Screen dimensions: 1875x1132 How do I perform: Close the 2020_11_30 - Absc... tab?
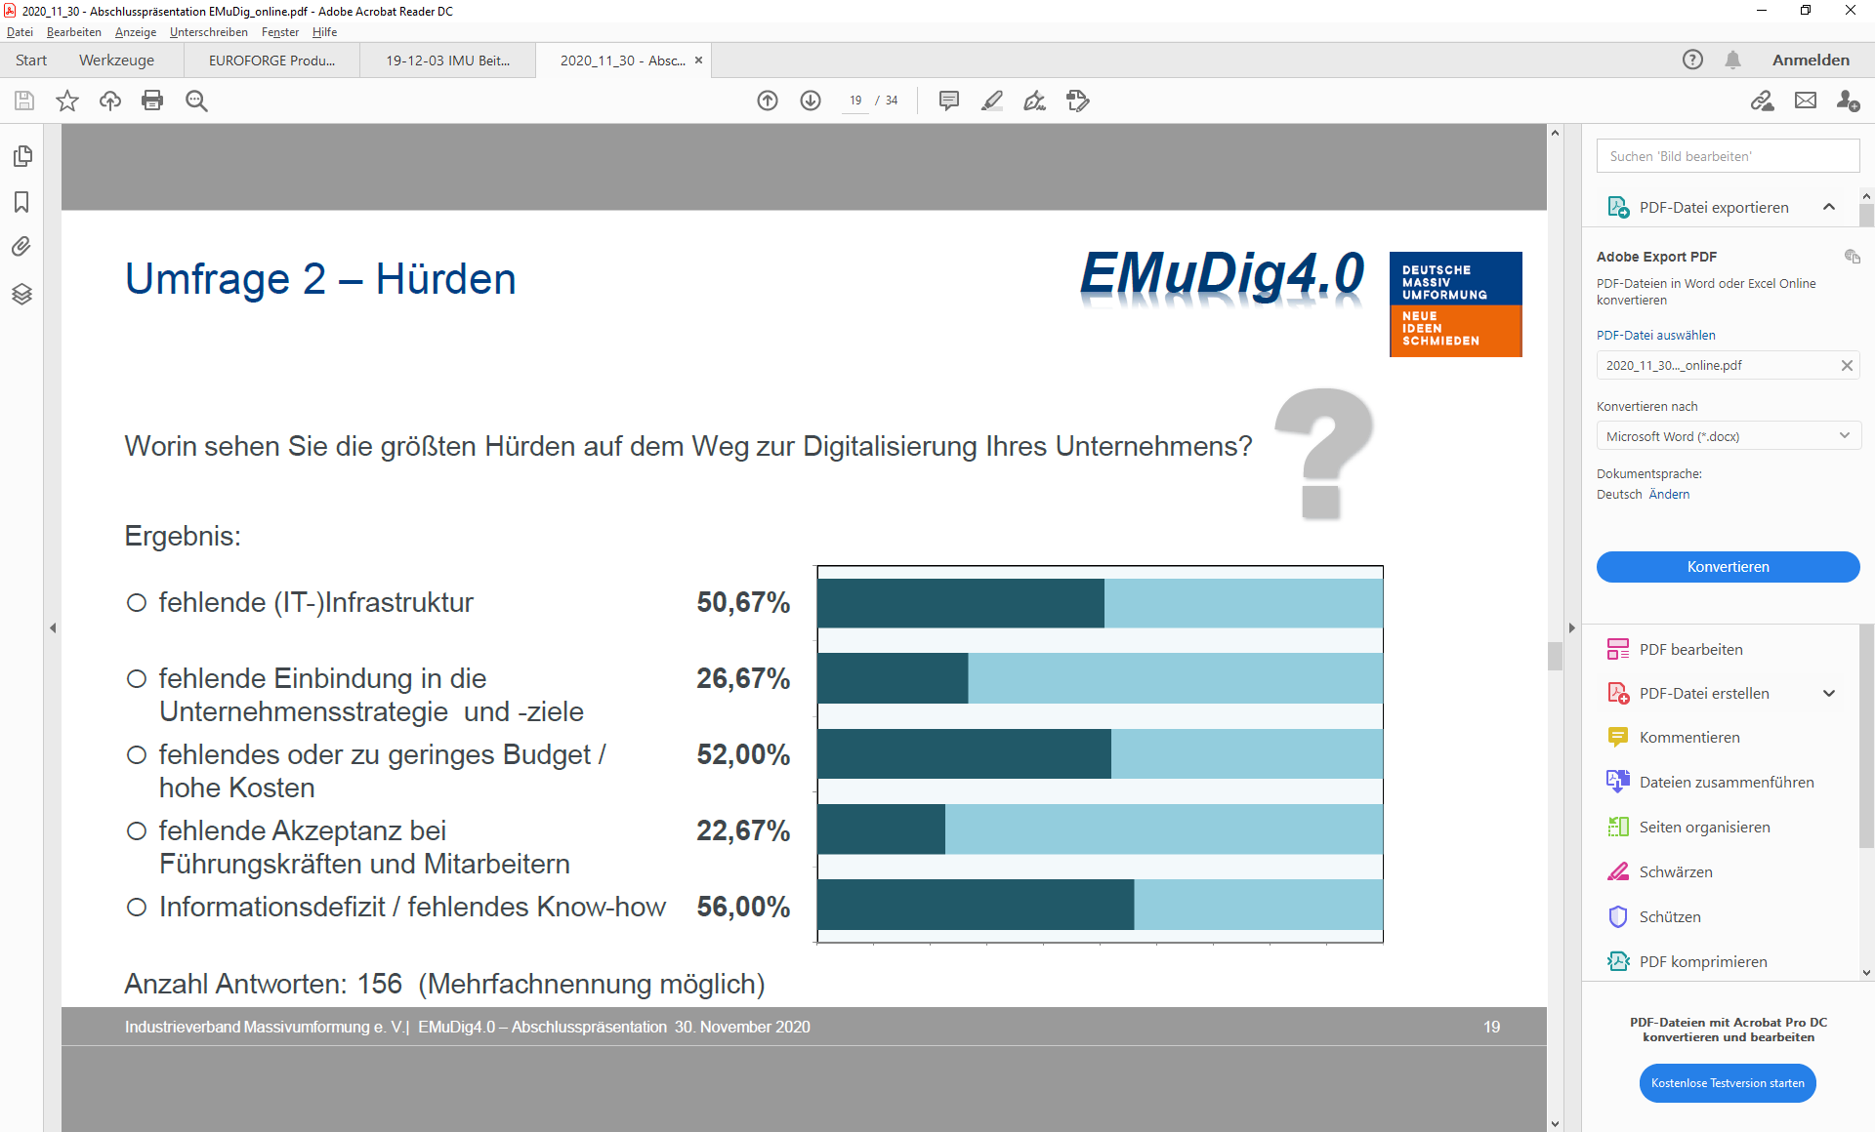coord(698,60)
